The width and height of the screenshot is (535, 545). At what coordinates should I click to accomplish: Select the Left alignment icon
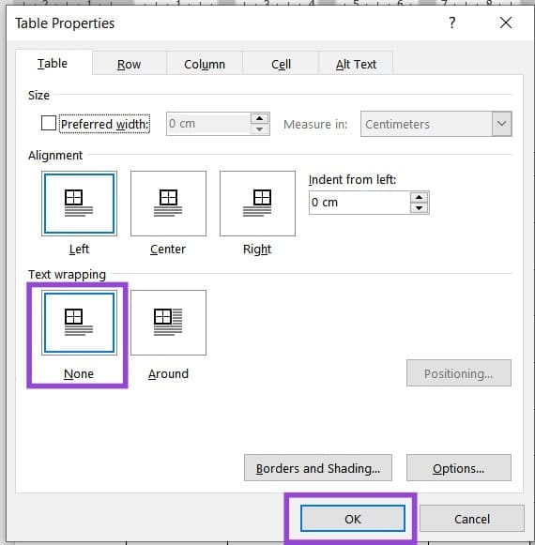coord(79,204)
